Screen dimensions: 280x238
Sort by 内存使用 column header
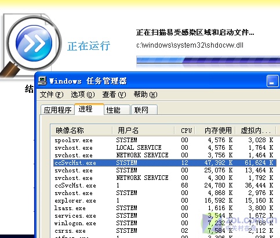click(x=215, y=131)
